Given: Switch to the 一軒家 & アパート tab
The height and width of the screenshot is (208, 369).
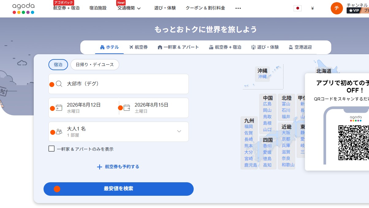Looking at the screenshot, I should (178, 47).
